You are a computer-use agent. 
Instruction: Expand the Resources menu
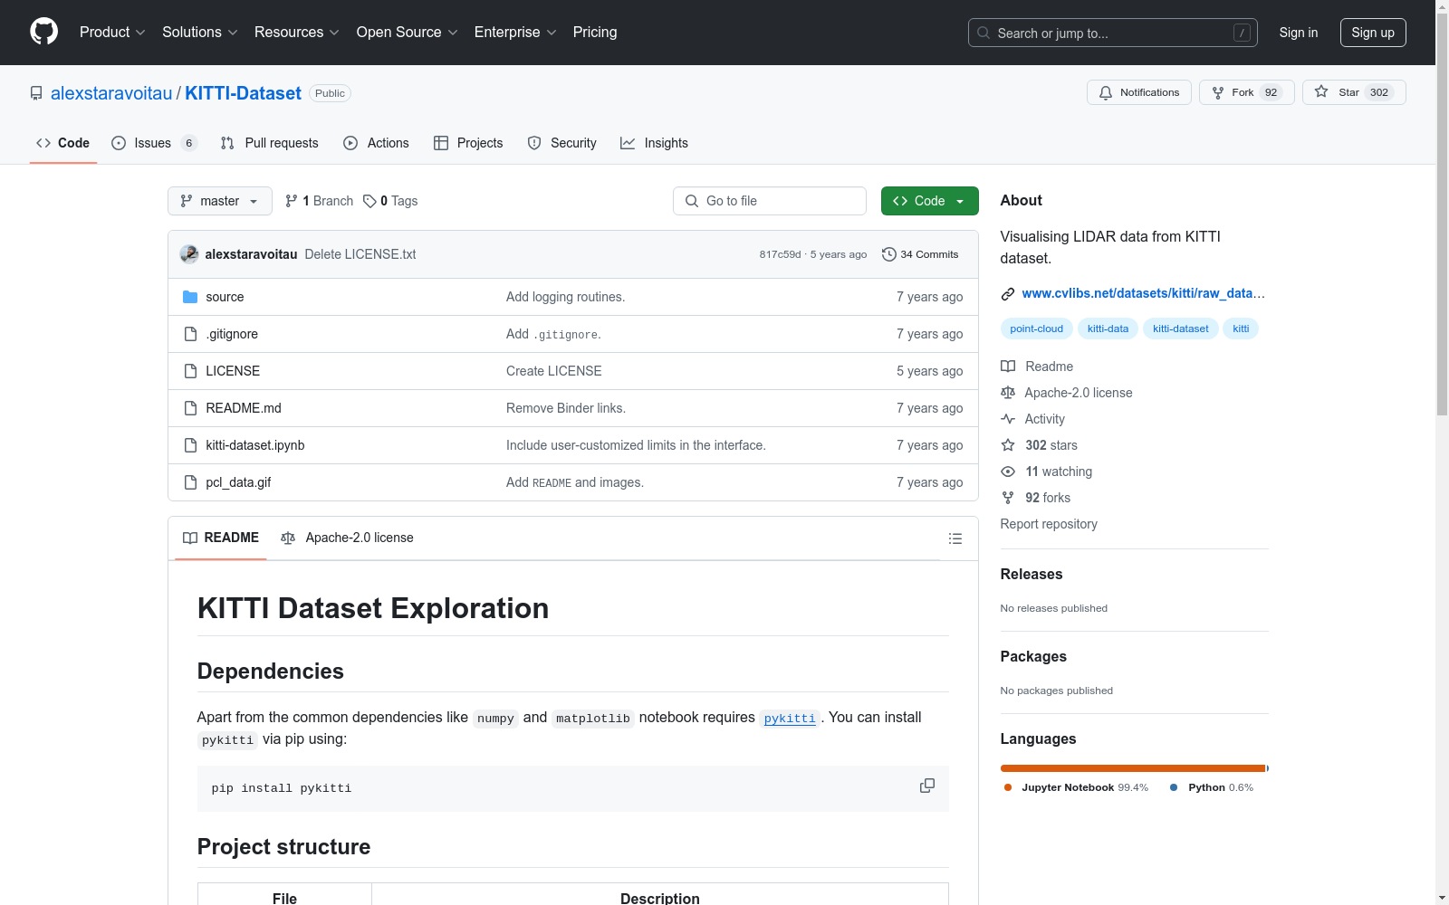297,33
